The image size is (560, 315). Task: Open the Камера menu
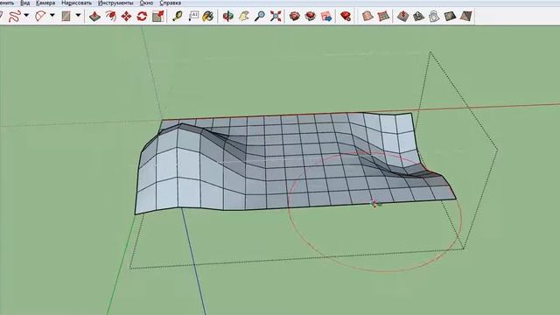[45, 3]
